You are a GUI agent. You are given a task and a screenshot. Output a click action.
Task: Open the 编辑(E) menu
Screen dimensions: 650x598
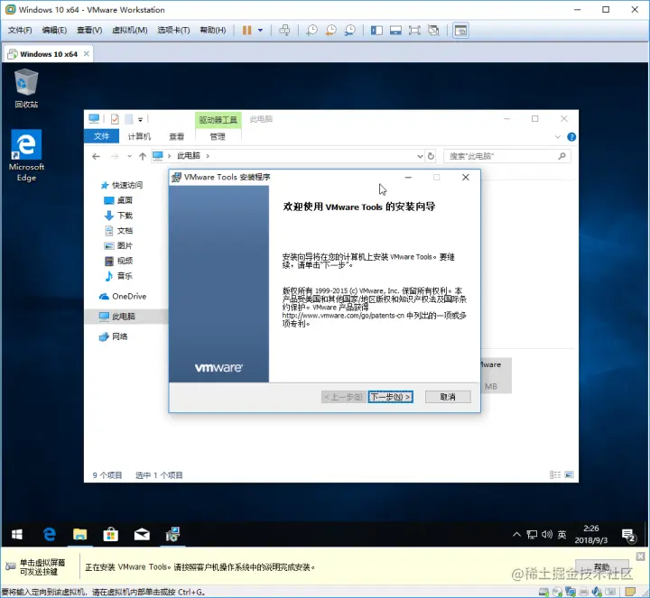tap(54, 31)
